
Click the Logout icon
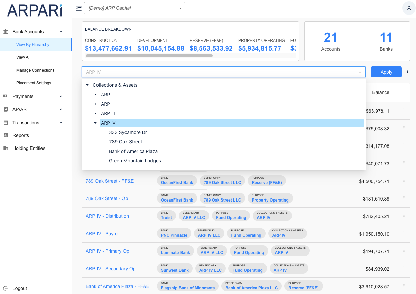[6, 288]
